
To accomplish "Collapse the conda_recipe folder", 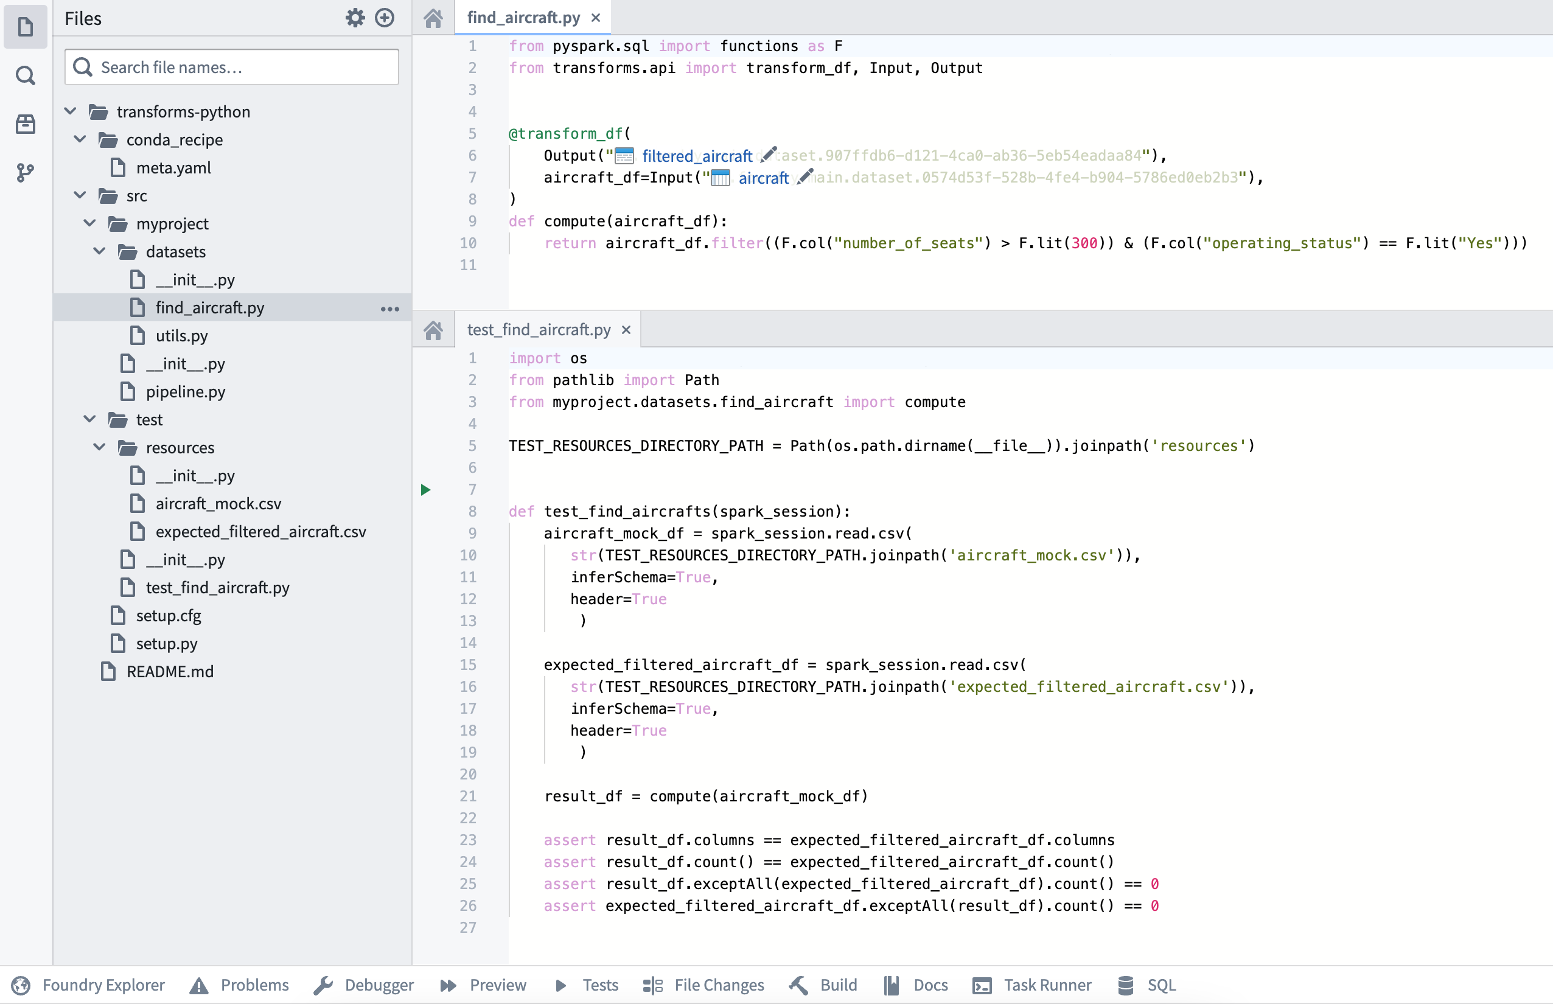I will click(80, 139).
